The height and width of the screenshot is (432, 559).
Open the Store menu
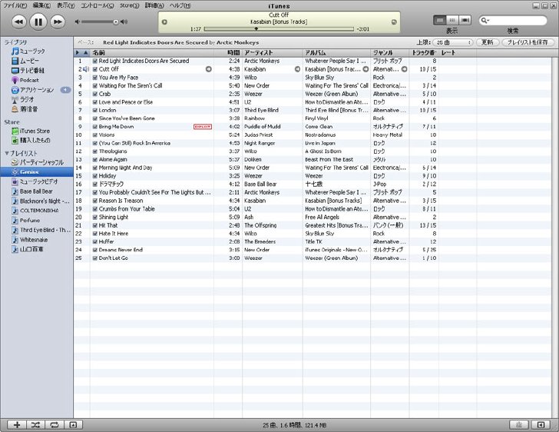click(130, 5)
